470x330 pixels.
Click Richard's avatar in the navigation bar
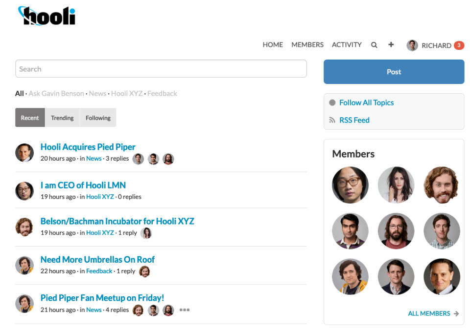pyautogui.click(x=412, y=45)
